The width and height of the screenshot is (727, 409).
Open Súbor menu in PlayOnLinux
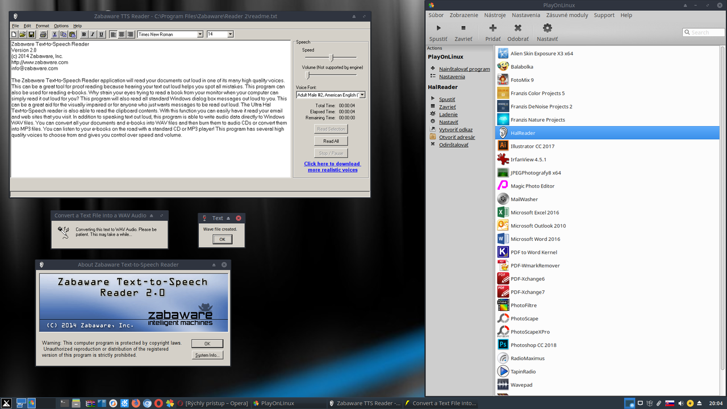pyautogui.click(x=436, y=15)
